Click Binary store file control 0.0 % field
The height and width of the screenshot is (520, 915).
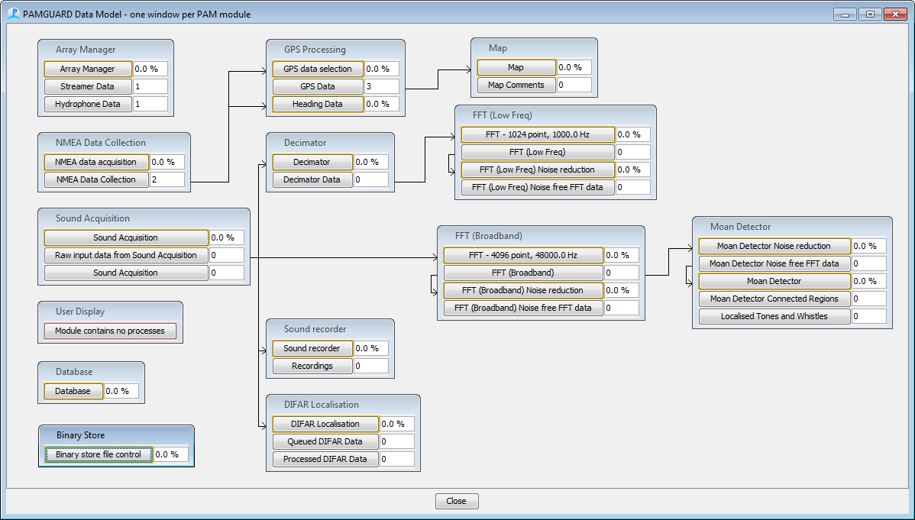tap(171, 454)
